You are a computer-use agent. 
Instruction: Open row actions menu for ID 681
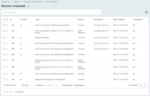coord(7,74)
